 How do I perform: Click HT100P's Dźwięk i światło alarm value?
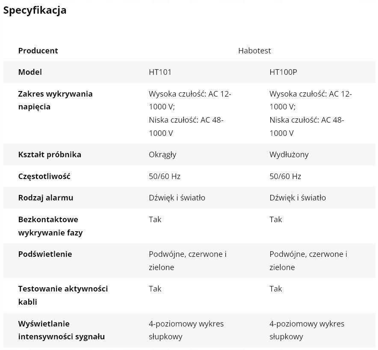tap(298, 197)
